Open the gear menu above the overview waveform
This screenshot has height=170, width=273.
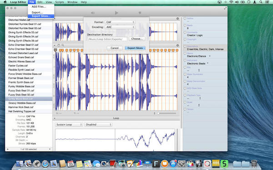click(177, 19)
